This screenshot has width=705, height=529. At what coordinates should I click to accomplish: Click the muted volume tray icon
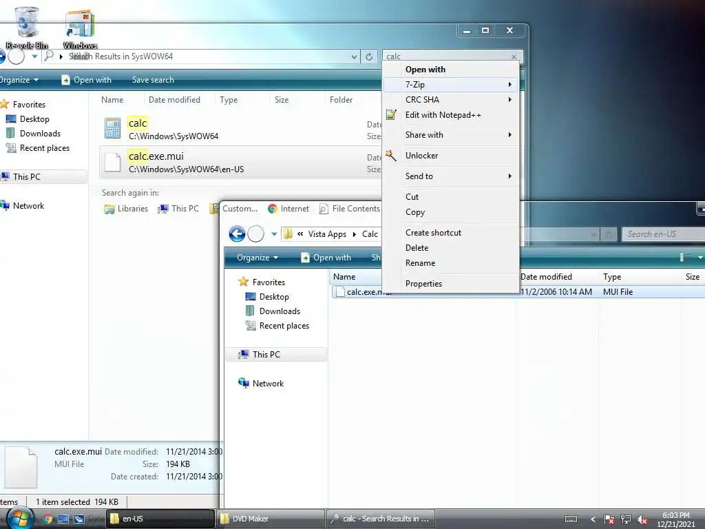click(x=642, y=519)
